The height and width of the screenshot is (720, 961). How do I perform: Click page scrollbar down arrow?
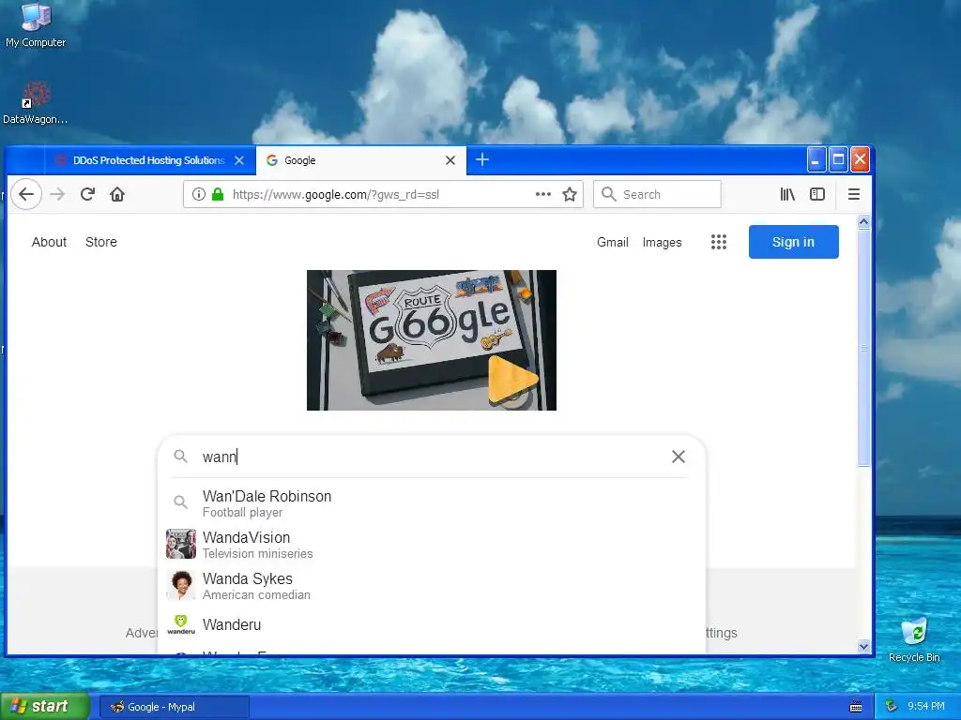(x=863, y=646)
